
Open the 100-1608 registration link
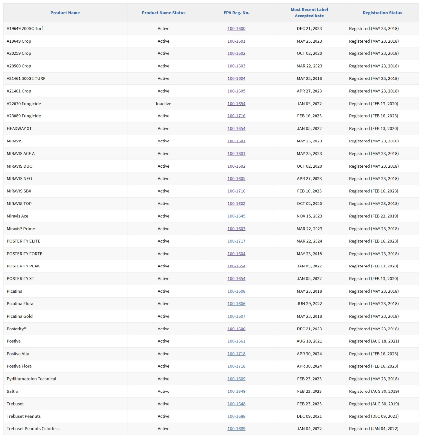(236, 291)
